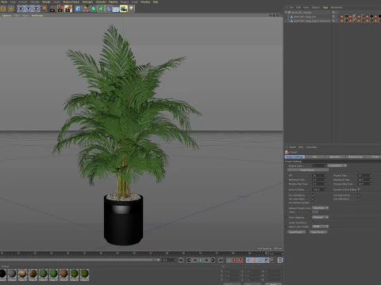Step forward one frame
381x285 pixels.
[x=206, y=260]
